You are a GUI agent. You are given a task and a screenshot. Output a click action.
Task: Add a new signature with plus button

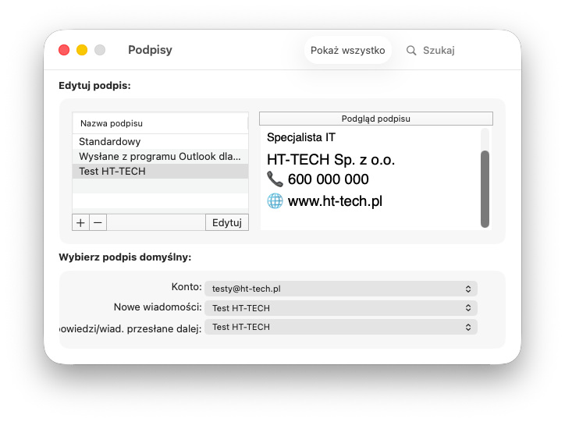[x=80, y=223]
